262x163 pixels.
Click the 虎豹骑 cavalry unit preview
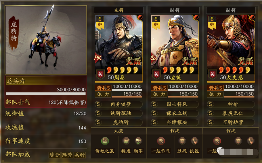(x=46, y=40)
